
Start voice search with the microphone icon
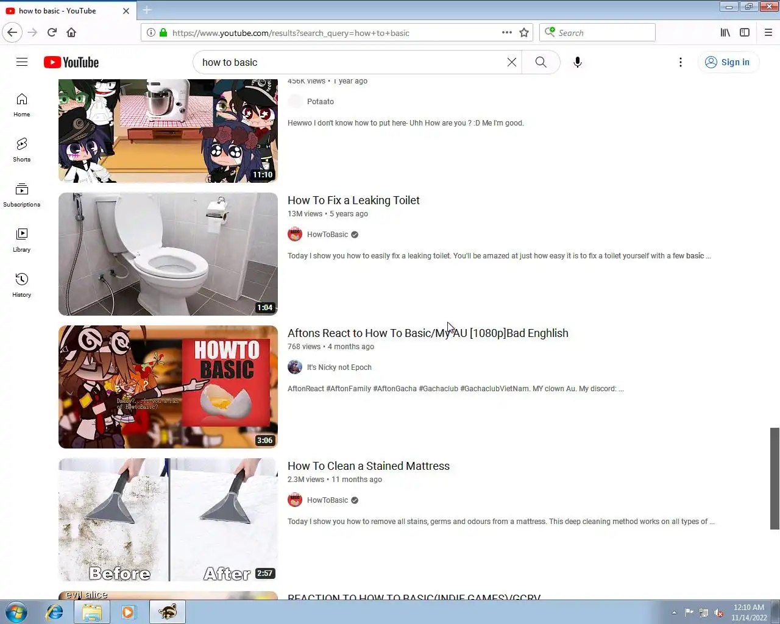(x=578, y=62)
